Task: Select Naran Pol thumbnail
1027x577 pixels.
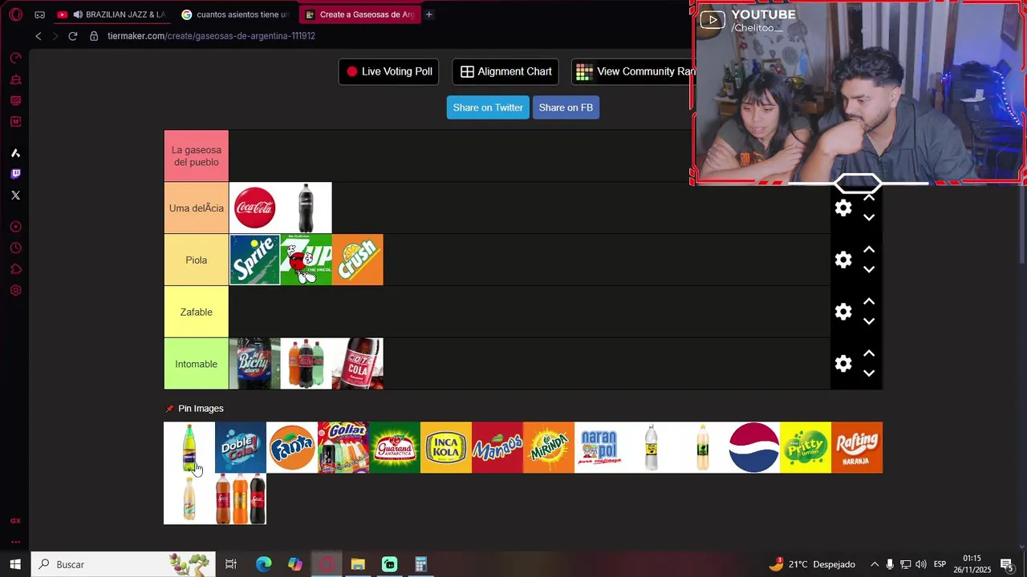Action: [x=600, y=448]
